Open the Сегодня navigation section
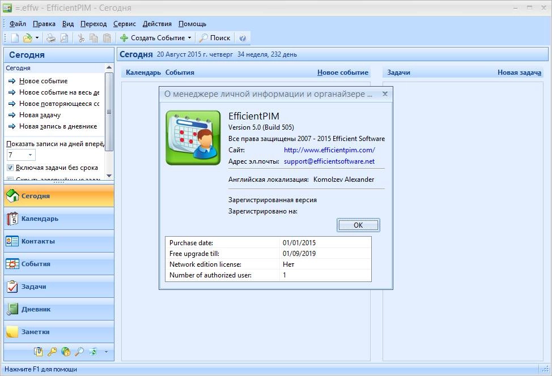This screenshot has width=552, height=376. coord(59,196)
